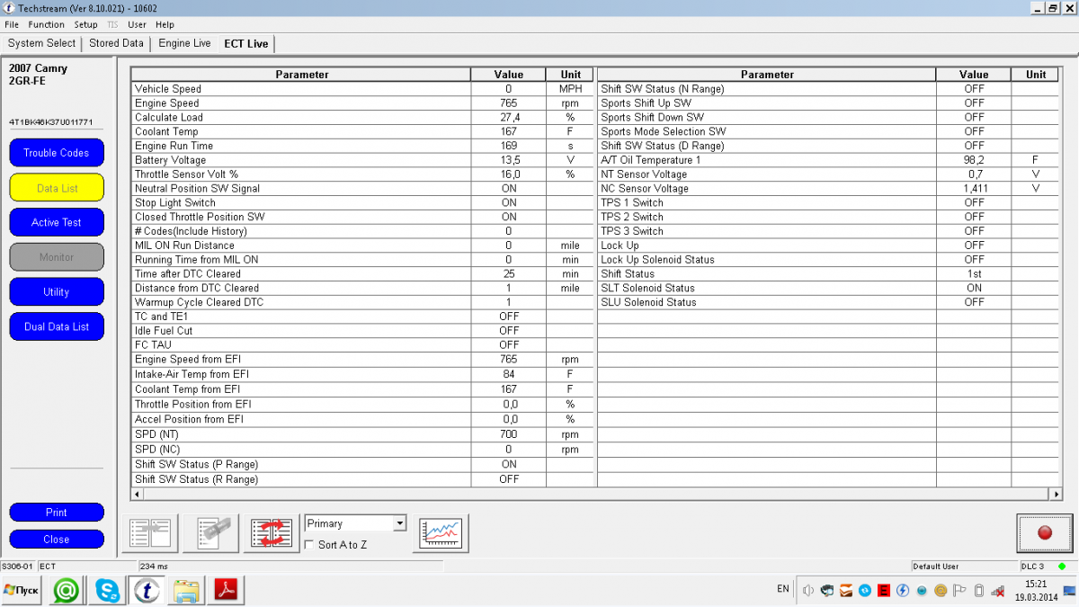The height and width of the screenshot is (607, 1079).
Task: Click the red E tray icon
Action: [x=884, y=591]
